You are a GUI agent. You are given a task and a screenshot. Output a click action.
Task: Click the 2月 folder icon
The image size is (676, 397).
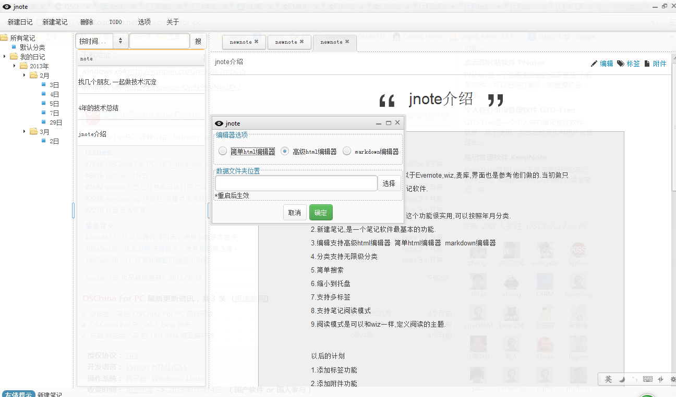pos(34,76)
